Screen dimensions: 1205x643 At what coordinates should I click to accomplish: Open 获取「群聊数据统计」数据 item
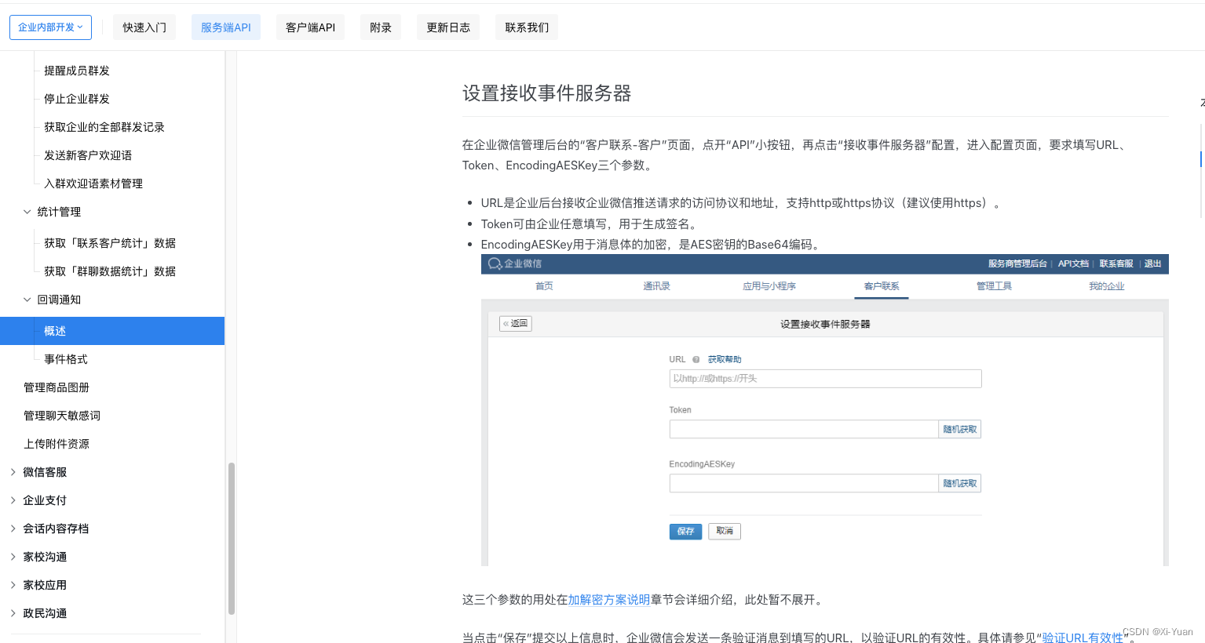pos(110,271)
